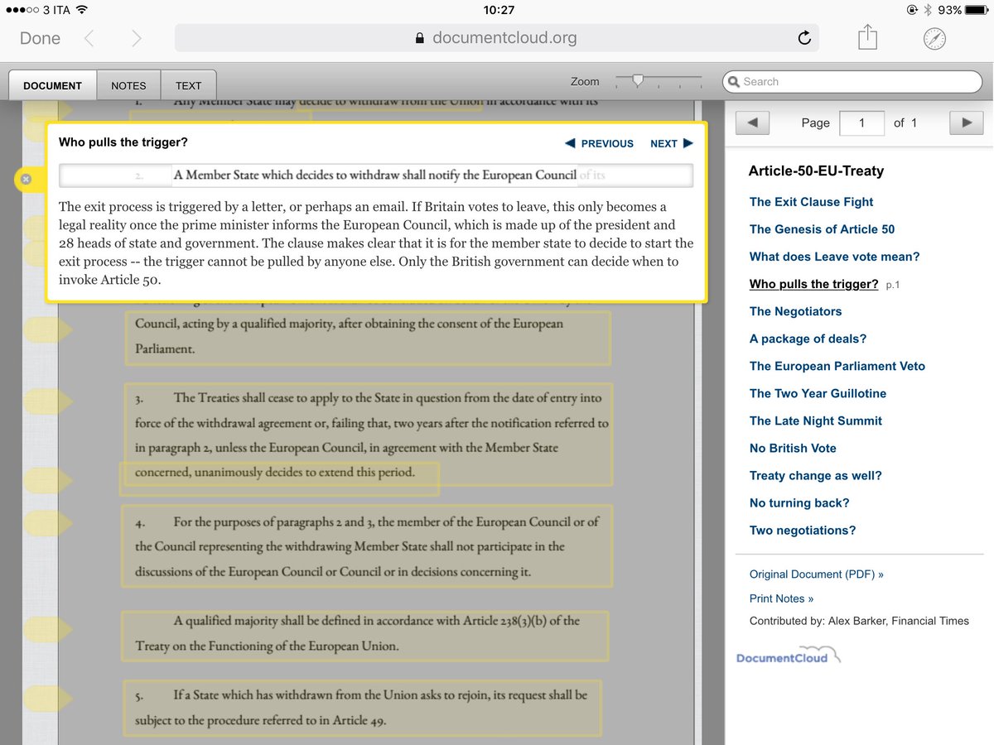Open "No British Vote" note
The width and height of the screenshot is (994, 745).
pos(793,448)
